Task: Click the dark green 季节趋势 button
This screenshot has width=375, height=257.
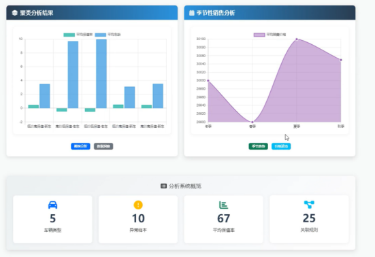Action: click(x=259, y=146)
